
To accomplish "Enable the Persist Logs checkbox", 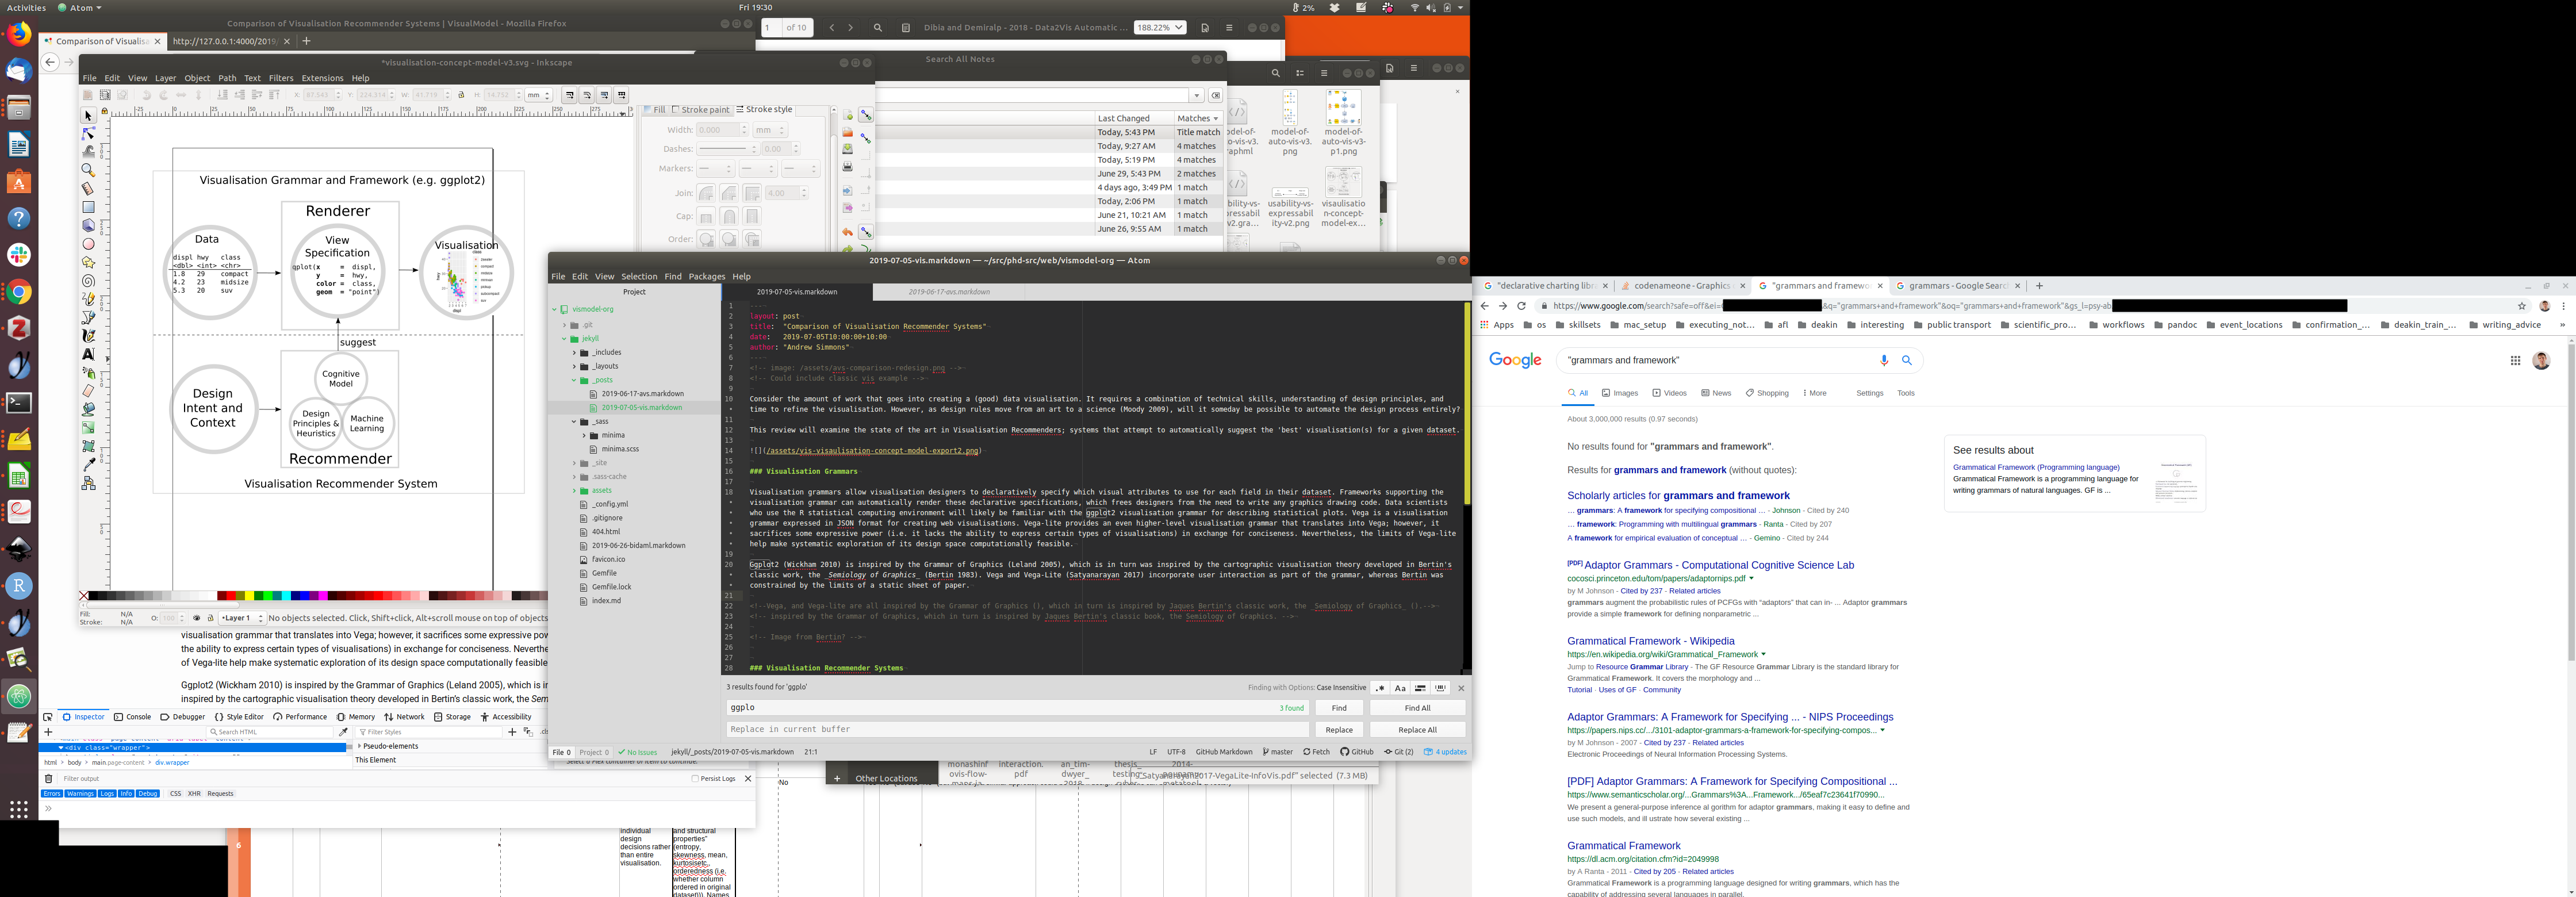I will click(695, 779).
